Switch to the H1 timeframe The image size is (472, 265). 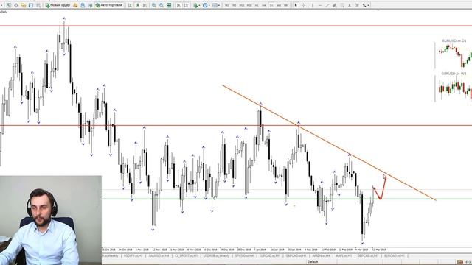pyautogui.click(x=257, y=5)
